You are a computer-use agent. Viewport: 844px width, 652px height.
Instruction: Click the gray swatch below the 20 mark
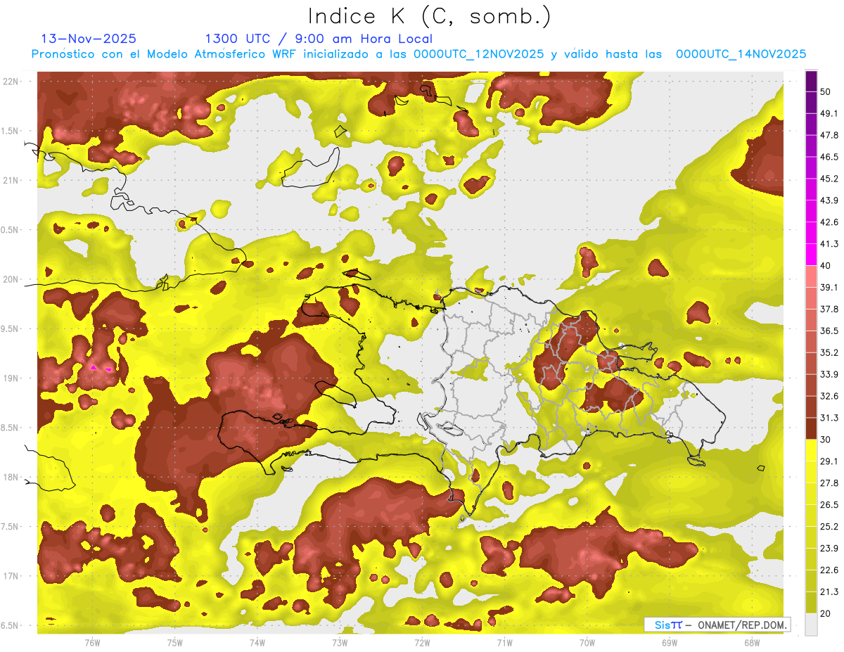(x=811, y=625)
